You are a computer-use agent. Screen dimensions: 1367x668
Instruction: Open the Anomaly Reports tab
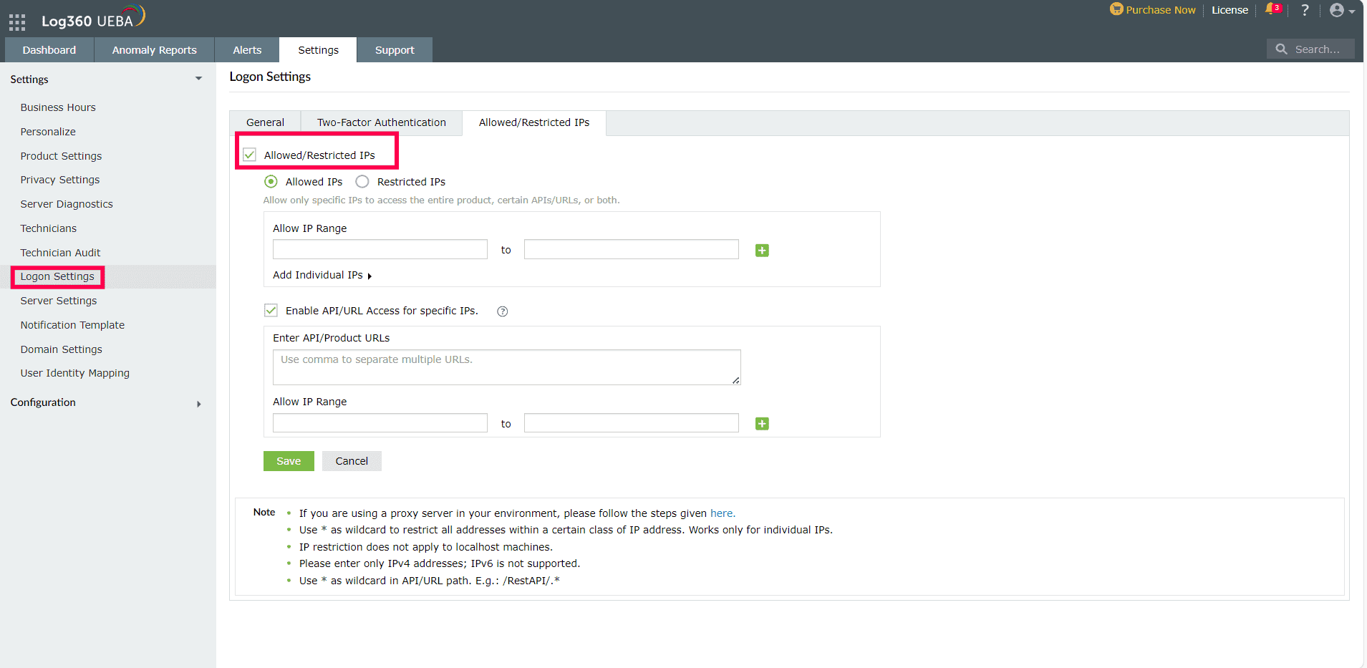[x=154, y=49]
